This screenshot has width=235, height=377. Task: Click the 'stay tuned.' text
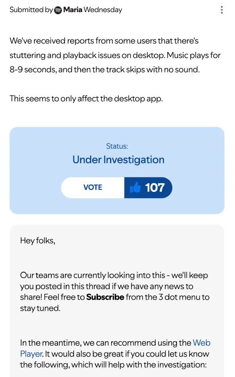tap(40, 308)
